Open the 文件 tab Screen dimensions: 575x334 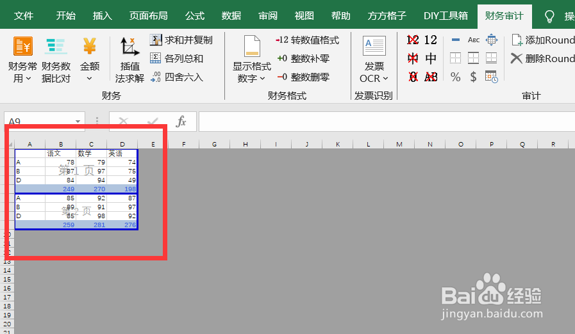click(x=24, y=16)
